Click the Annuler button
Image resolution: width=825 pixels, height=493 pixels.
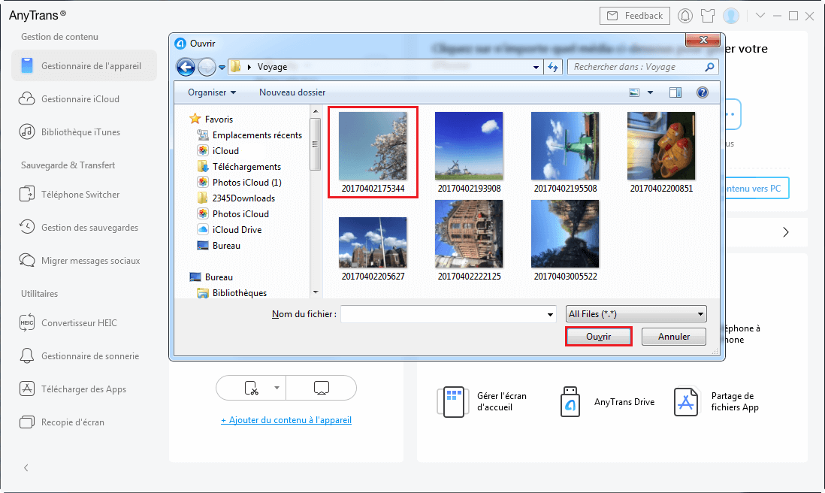tap(673, 337)
